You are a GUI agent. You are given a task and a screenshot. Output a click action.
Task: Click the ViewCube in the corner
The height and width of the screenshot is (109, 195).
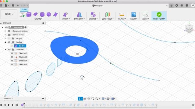point(189,28)
